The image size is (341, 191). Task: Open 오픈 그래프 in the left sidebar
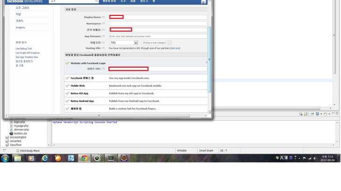pos(22,7)
